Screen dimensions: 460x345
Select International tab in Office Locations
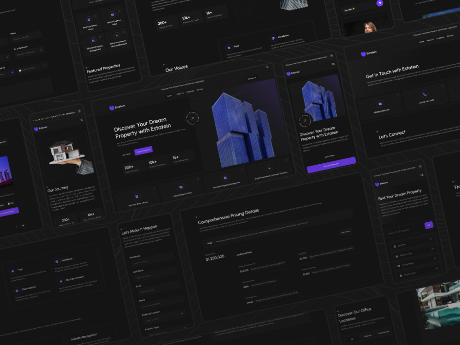[383, 333]
